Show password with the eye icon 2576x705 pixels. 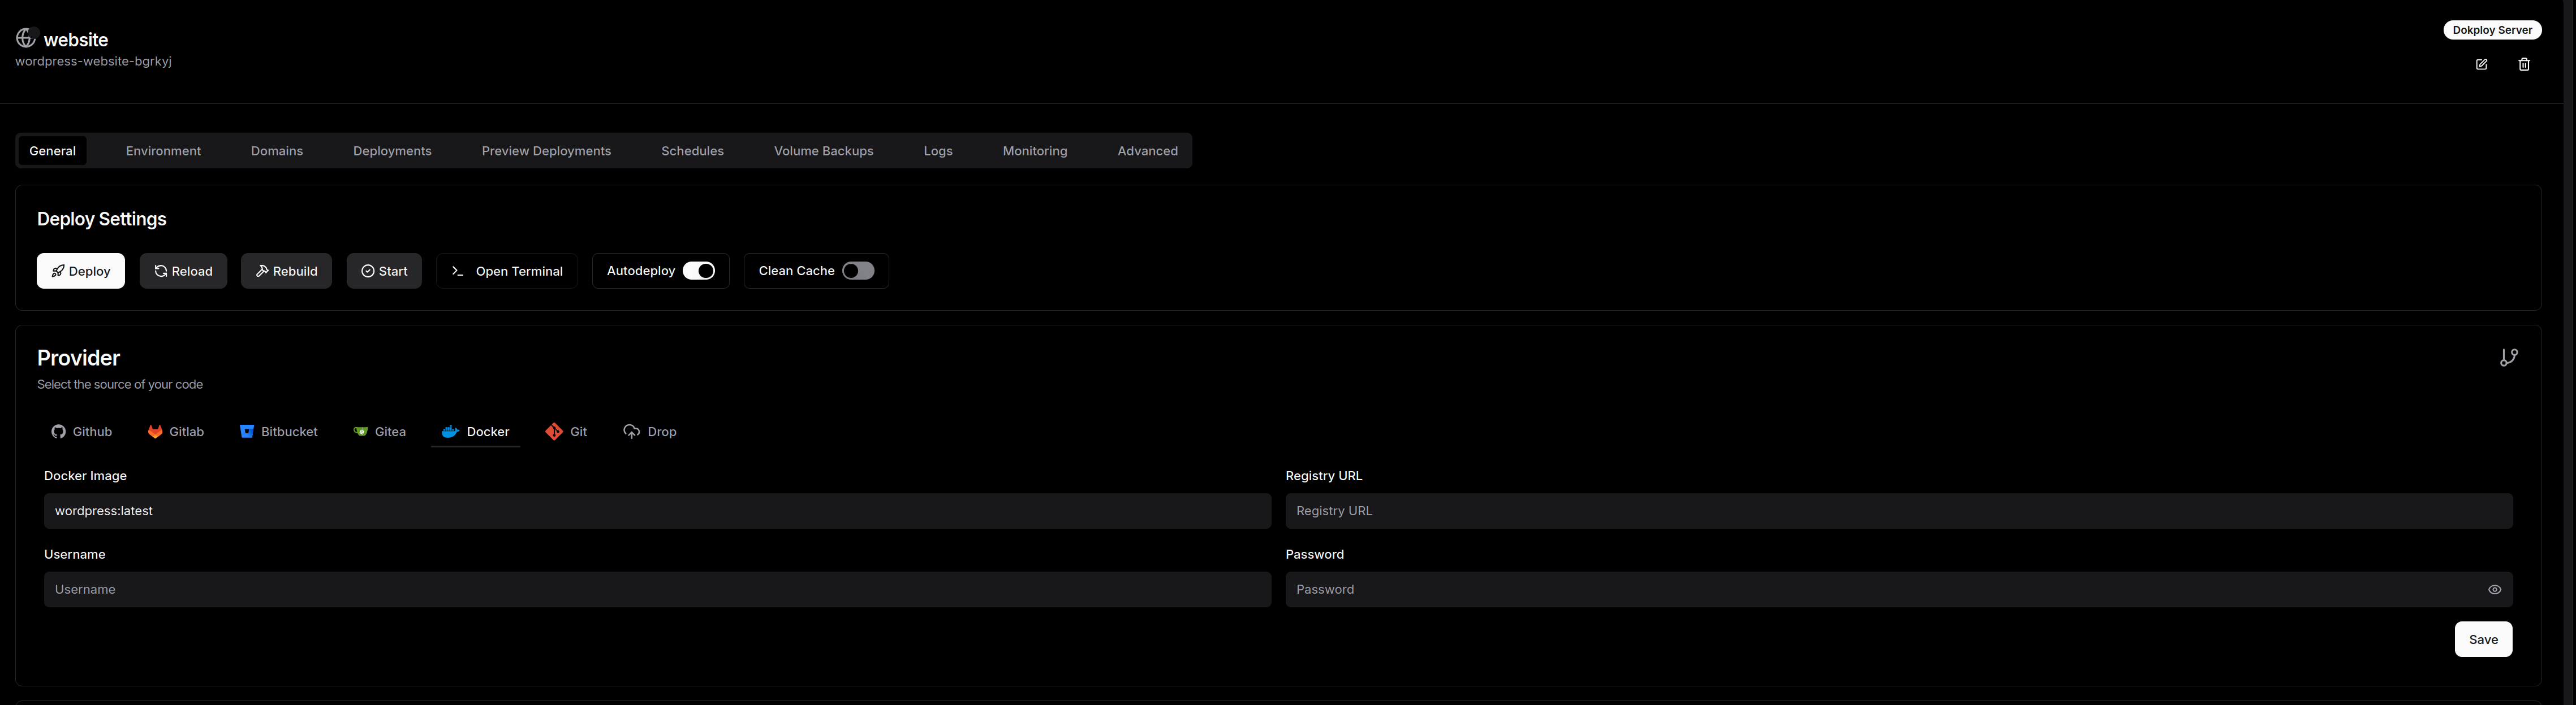point(2494,590)
